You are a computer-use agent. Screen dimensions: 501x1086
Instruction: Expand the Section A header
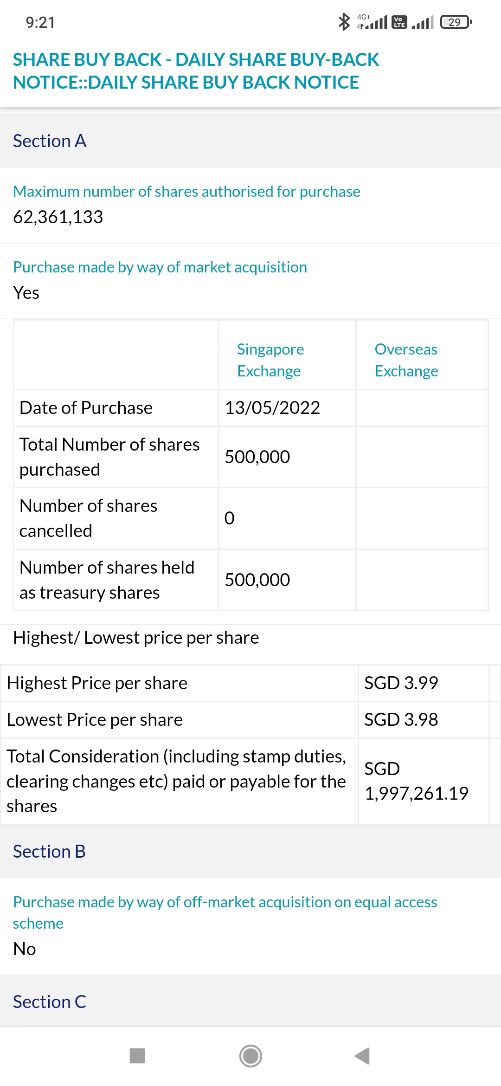point(50,141)
